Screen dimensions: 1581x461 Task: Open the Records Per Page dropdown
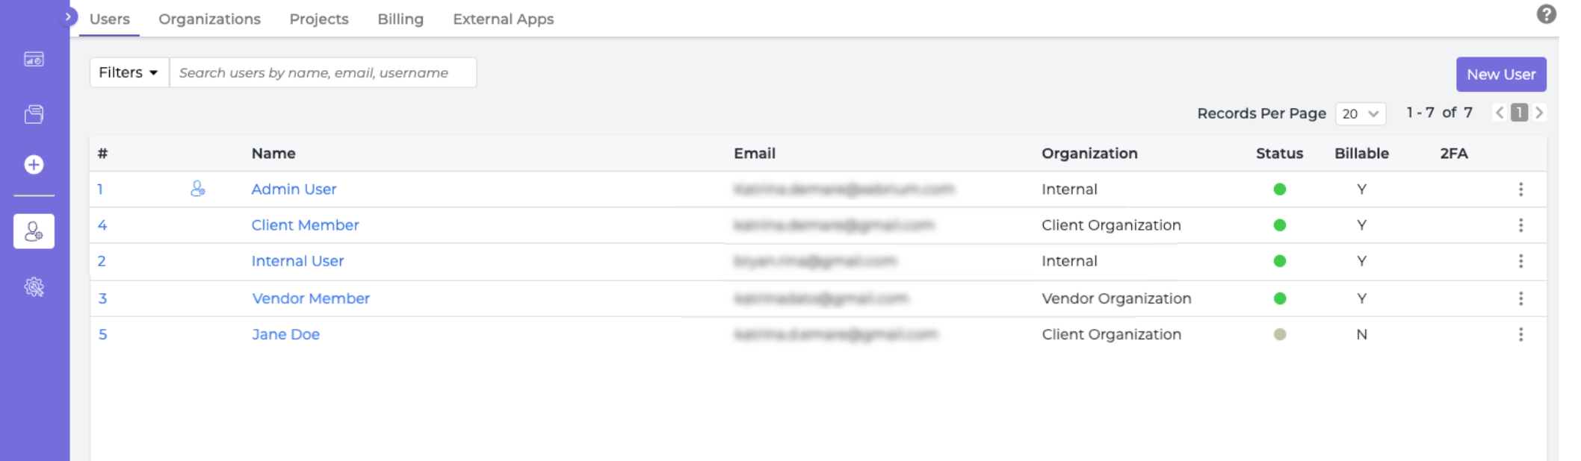1360,113
